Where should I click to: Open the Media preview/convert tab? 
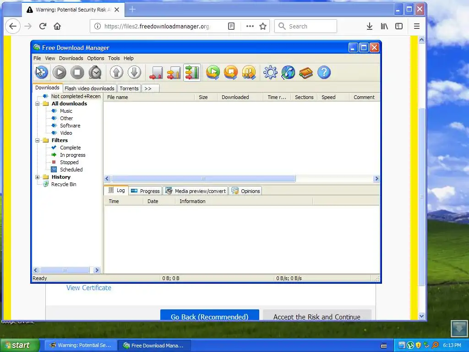pyautogui.click(x=196, y=191)
